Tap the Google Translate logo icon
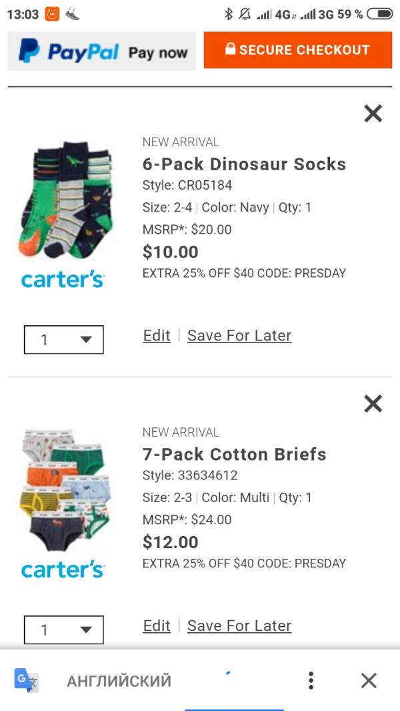400x711 pixels. 26,680
